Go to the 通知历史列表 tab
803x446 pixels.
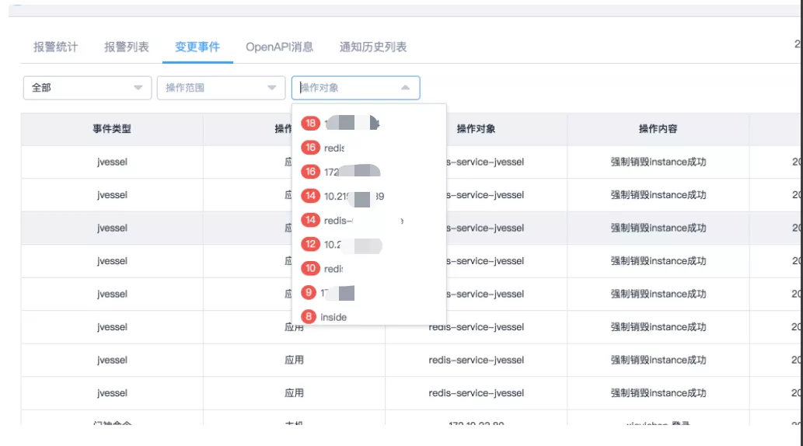coord(373,47)
